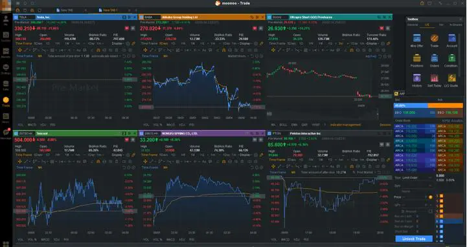Open the Side dropdown in order panel
This screenshot has height=247, width=467.
417,186
